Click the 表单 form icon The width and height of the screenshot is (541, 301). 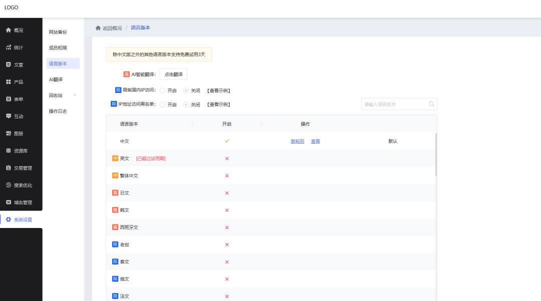[x=9, y=99]
